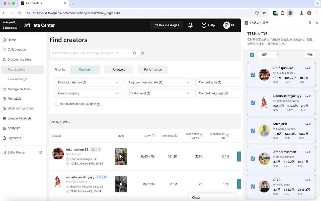This screenshot has width=321, height=201.
Task: Bookmark this page with the star
Action: [x=264, y=13]
